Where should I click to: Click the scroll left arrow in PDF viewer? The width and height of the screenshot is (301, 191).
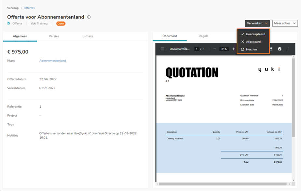pos(157,184)
